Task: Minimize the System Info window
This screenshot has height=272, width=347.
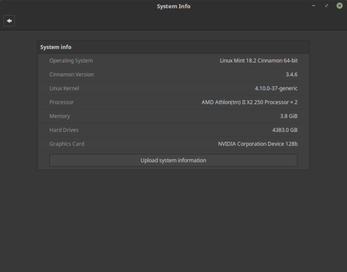Action: (x=313, y=6)
